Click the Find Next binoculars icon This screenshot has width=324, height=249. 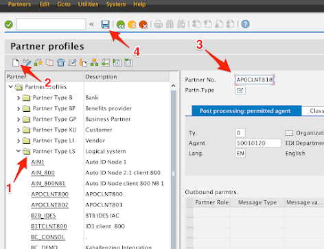(x=181, y=24)
